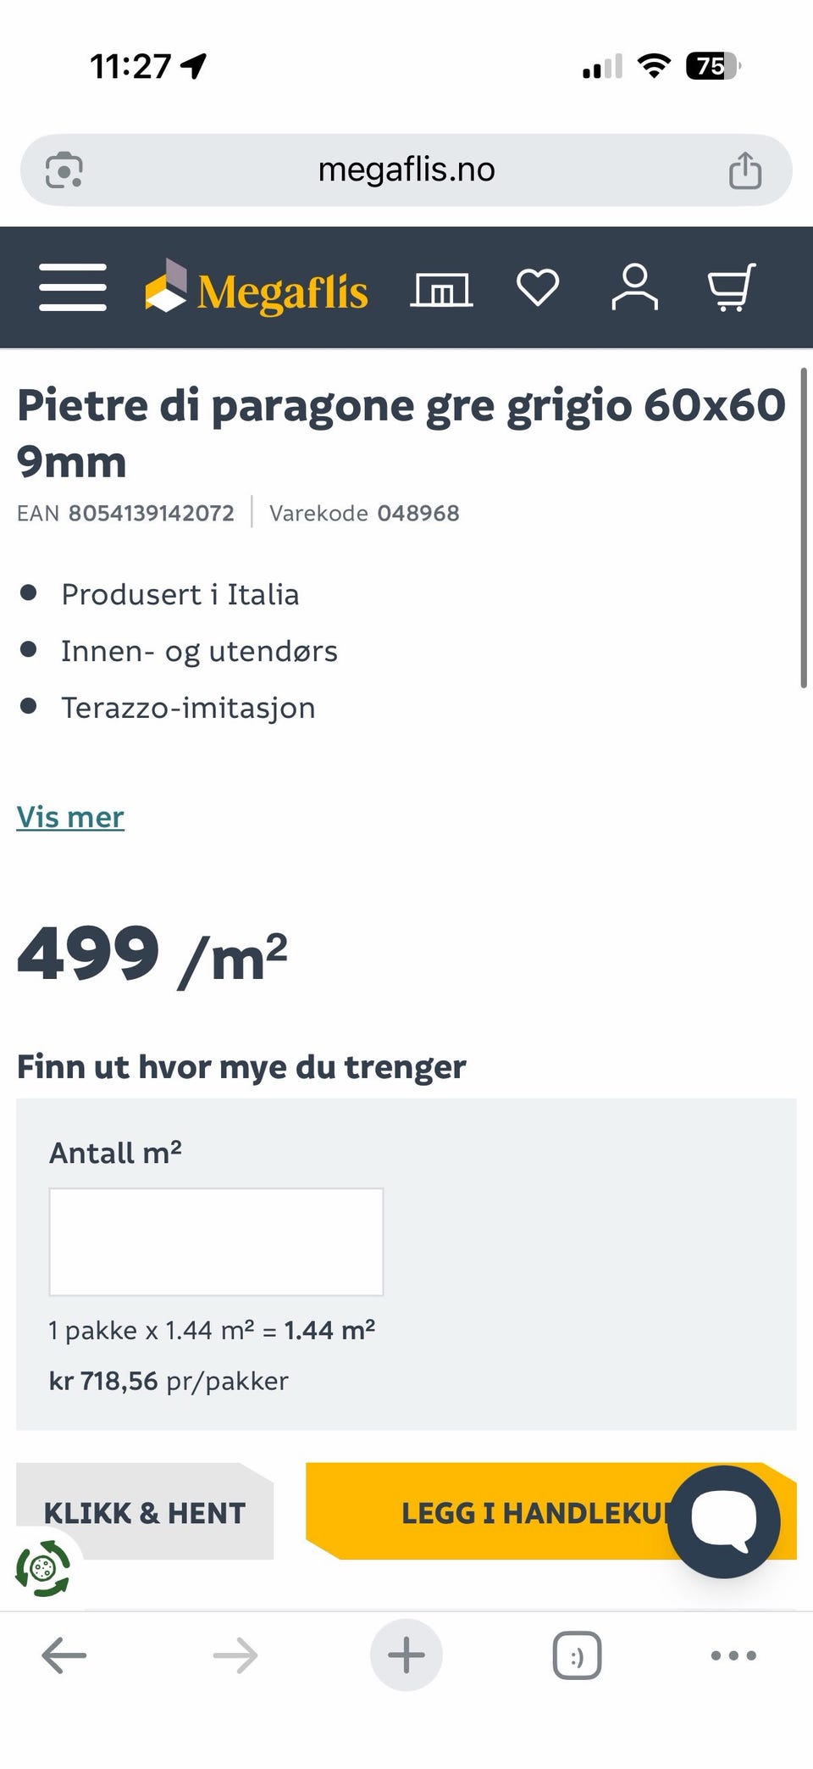
Task: Expand description with Vis mer
Action: 70,817
